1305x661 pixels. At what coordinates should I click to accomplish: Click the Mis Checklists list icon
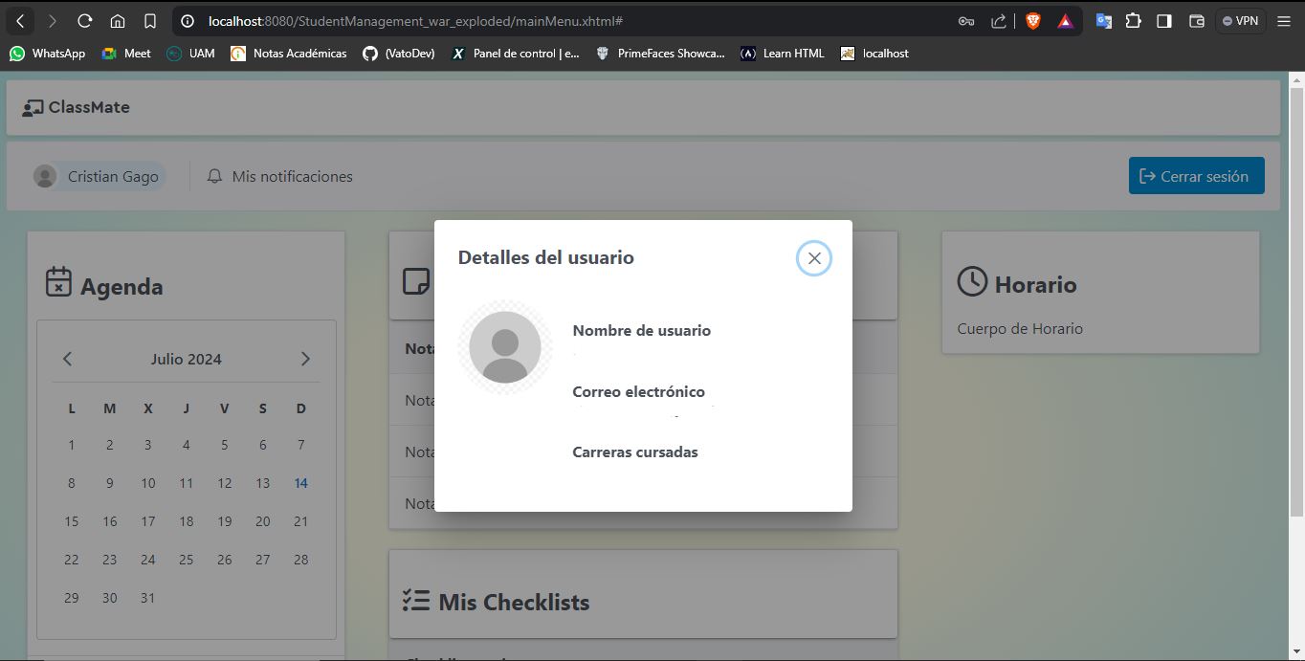pyautogui.click(x=415, y=600)
